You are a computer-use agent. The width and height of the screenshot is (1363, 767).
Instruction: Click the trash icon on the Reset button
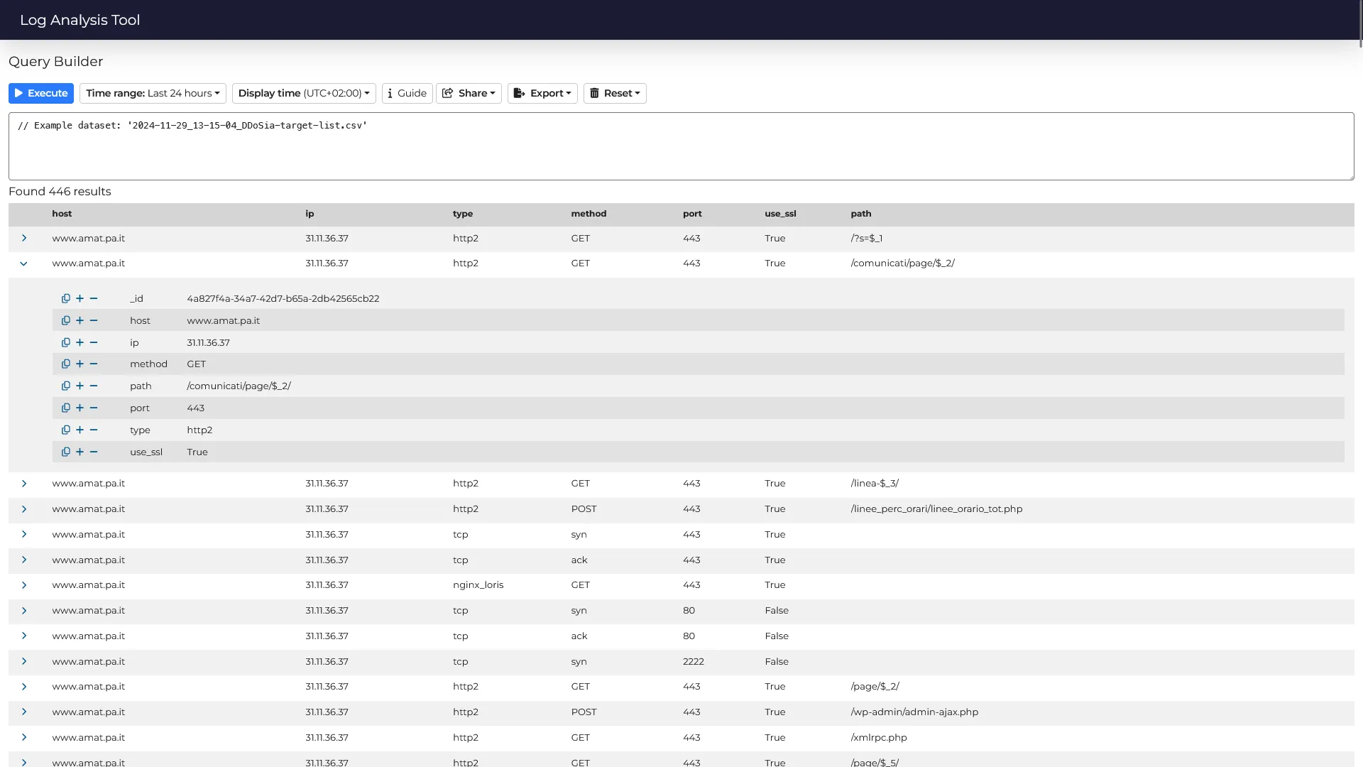pos(595,93)
